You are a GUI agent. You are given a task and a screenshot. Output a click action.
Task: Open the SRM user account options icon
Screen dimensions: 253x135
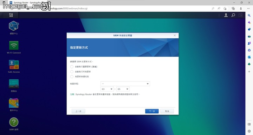click(226, 15)
